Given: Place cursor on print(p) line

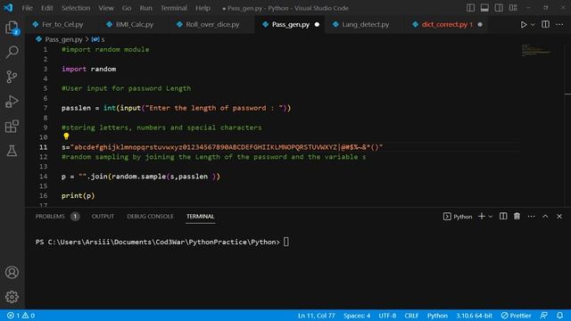Looking at the screenshot, I should (x=78, y=196).
